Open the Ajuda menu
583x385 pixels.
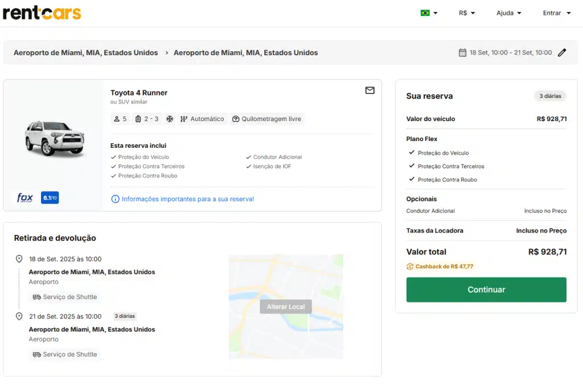[x=506, y=12]
